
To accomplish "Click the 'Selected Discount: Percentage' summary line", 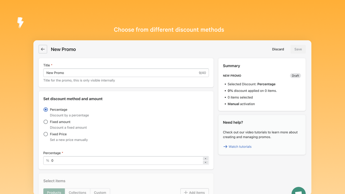I will coord(251,84).
